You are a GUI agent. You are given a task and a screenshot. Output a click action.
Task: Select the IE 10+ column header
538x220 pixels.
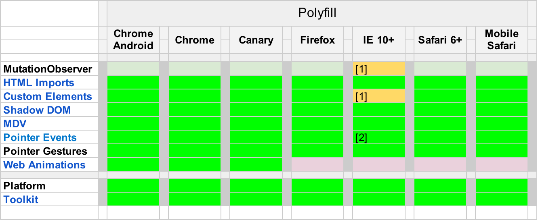coord(379,40)
